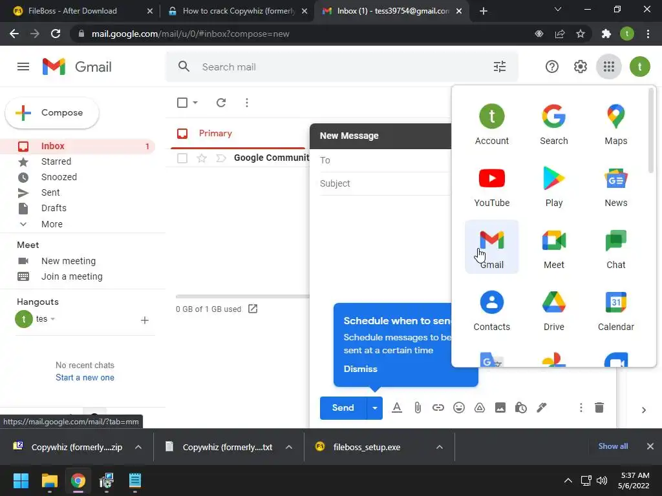Open Gmail settings gear

pyautogui.click(x=580, y=67)
